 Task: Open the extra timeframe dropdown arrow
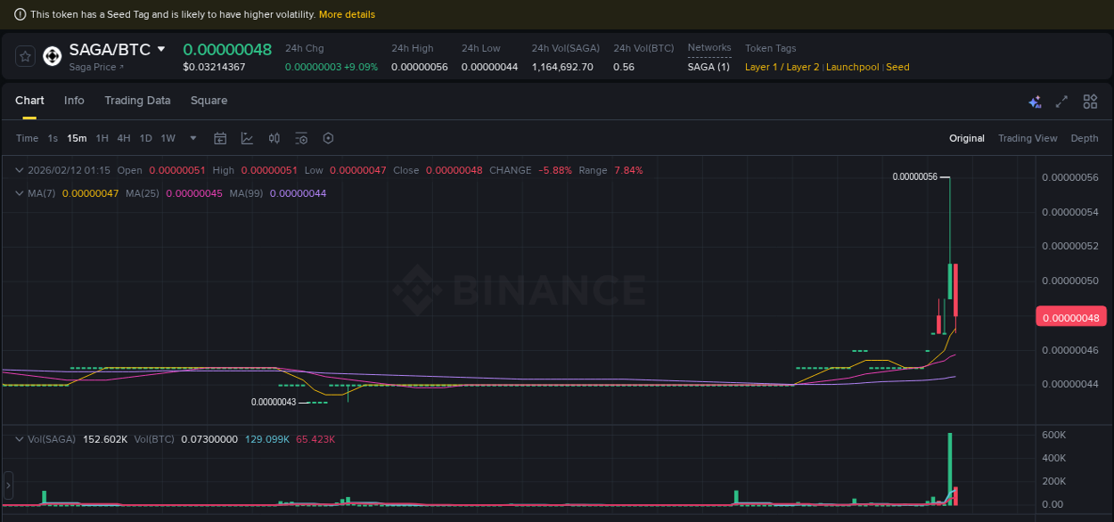[x=192, y=138]
